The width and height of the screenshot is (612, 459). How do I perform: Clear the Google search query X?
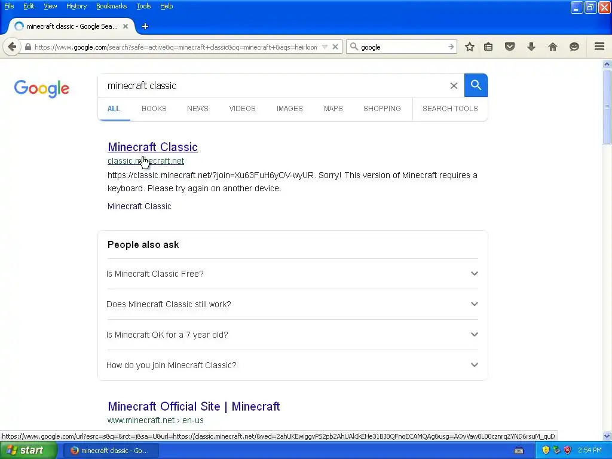tap(454, 85)
